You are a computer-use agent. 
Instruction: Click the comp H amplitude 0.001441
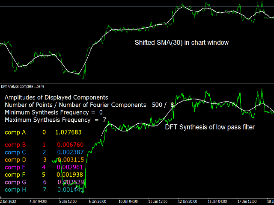pyautogui.click(x=70, y=190)
